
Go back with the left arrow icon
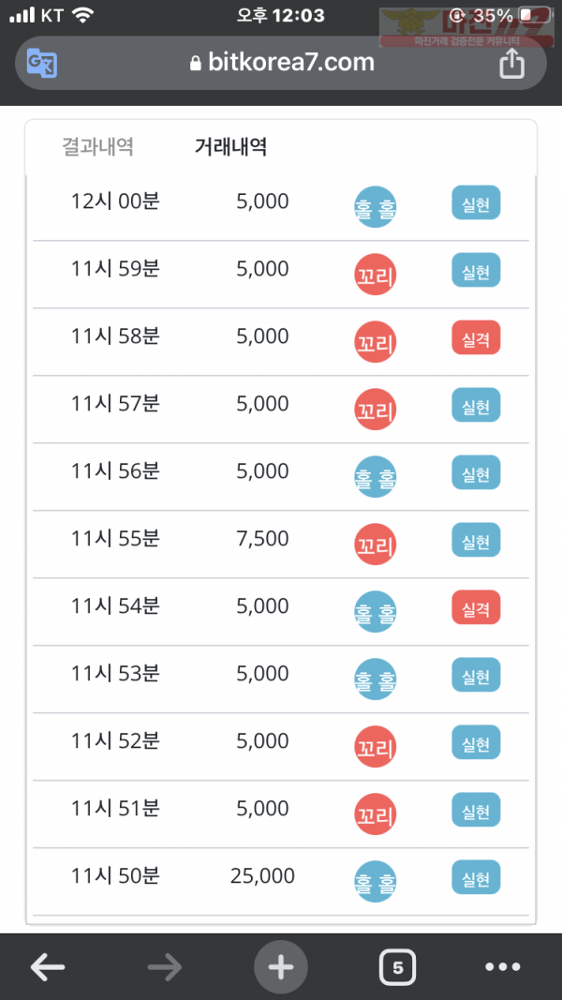pos(48,967)
